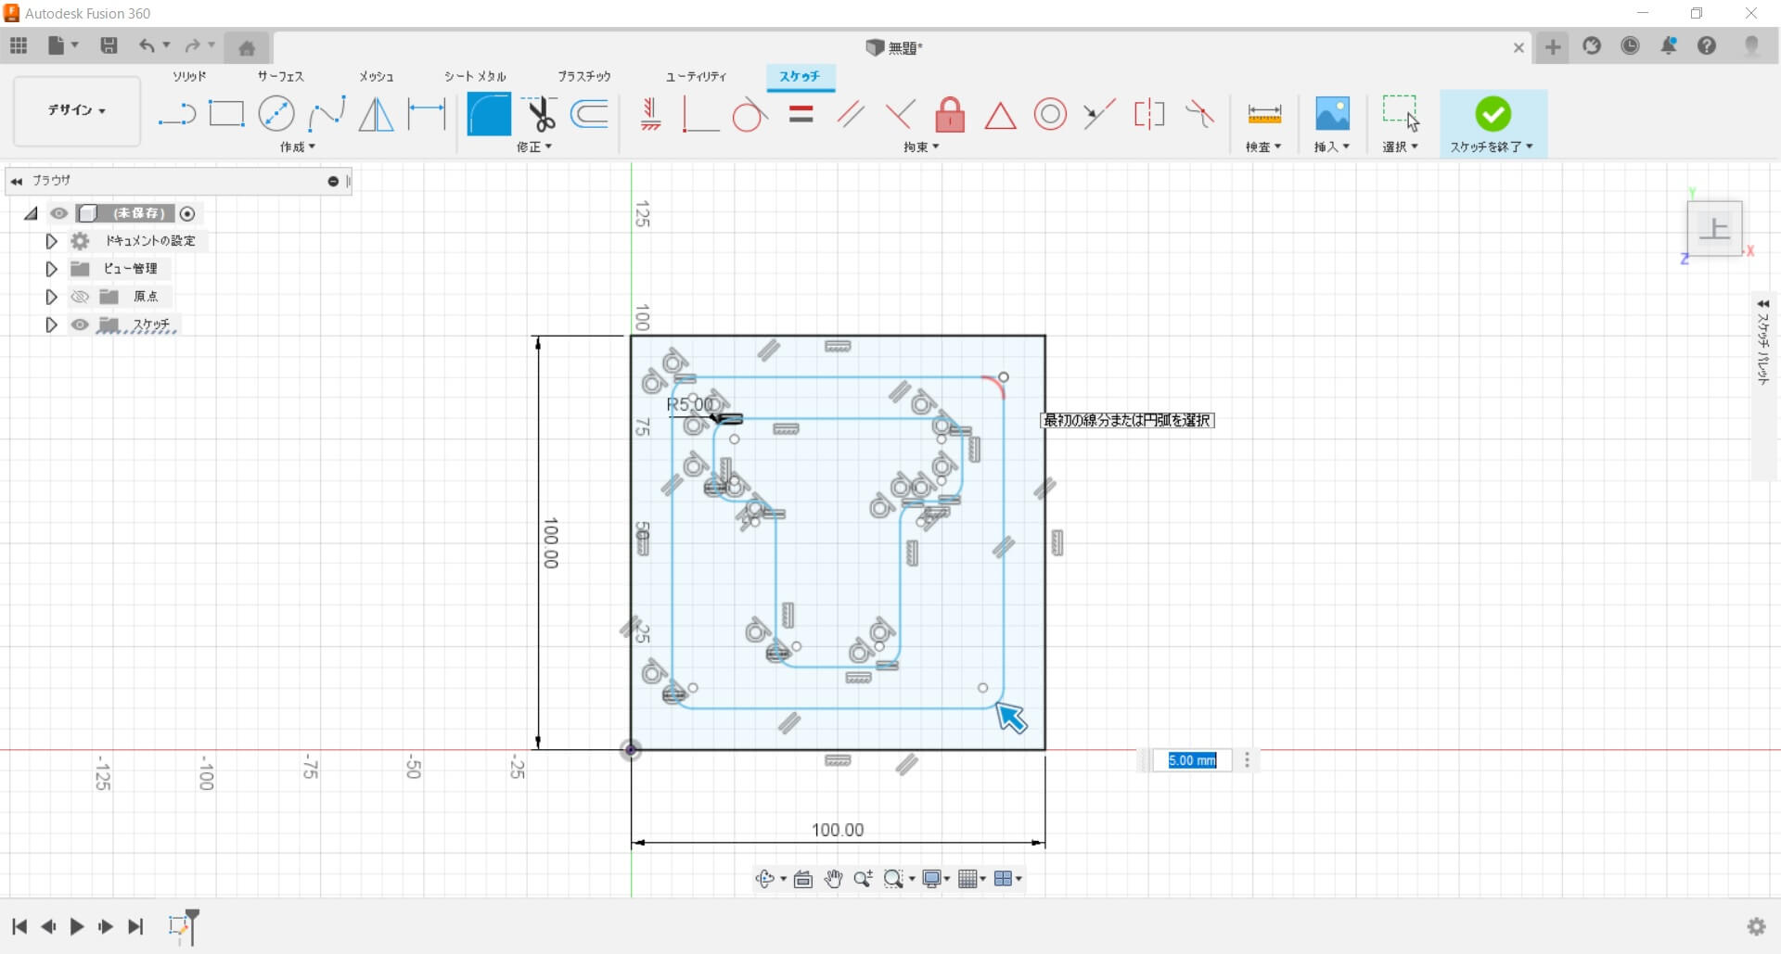The height and width of the screenshot is (954, 1781).
Task: Toggle visibility of スケッチ folder
Action: click(x=81, y=324)
